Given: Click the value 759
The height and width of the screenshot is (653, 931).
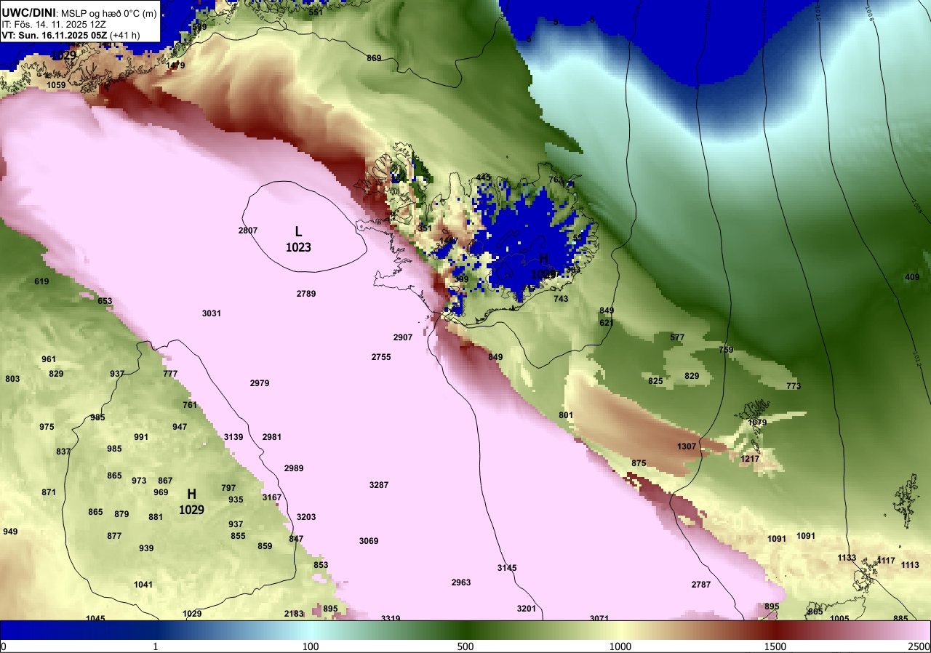Looking at the screenshot, I should (x=726, y=350).
